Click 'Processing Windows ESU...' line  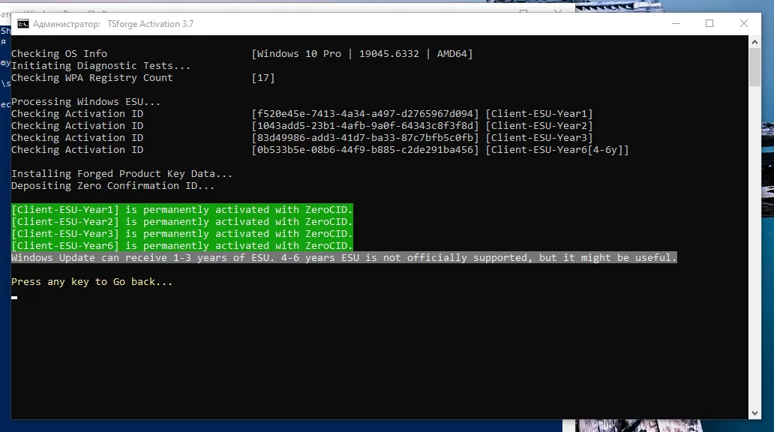coord(86,102)
